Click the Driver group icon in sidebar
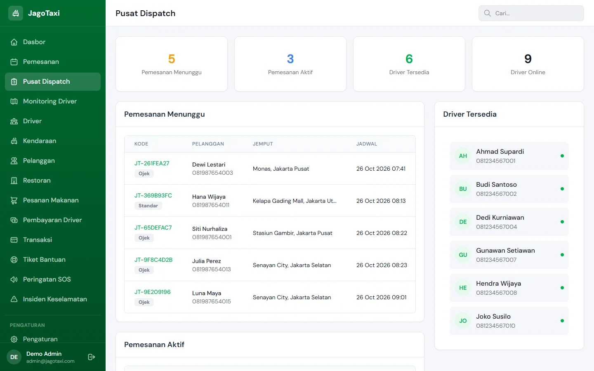594x371 pixels. click(14, 121)
